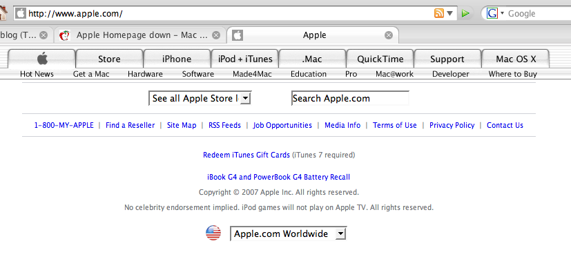Follow the 1-800-MY-APPLE link
This screenshot has height=257, width=571.
coord(64,125)
